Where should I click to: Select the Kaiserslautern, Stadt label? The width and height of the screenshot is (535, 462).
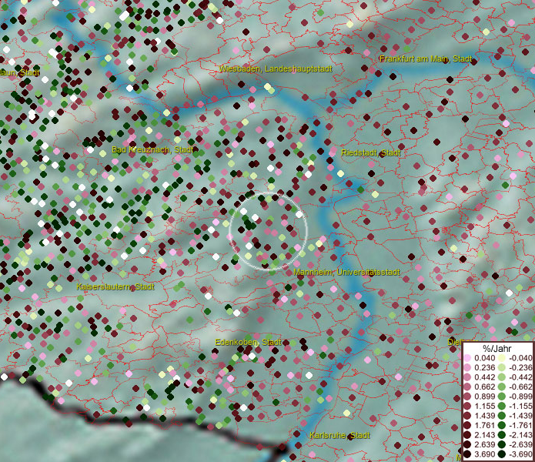pyautogui.click(x=115, y=286)
